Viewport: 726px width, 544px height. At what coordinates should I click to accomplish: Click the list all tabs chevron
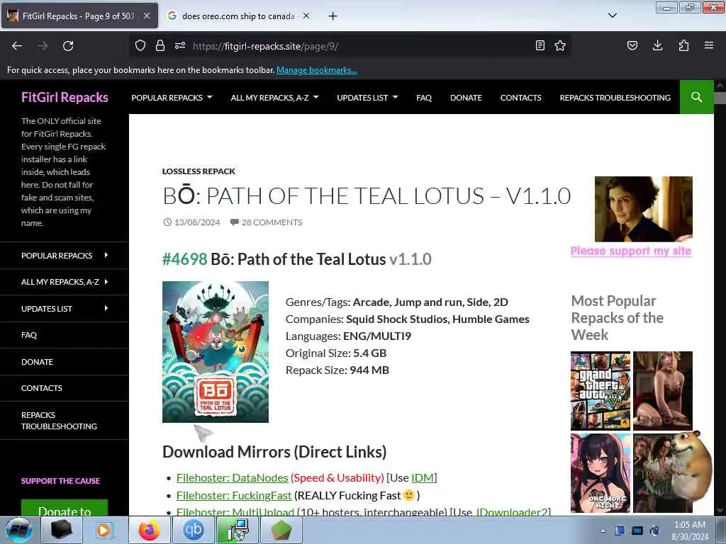[612, 16]
